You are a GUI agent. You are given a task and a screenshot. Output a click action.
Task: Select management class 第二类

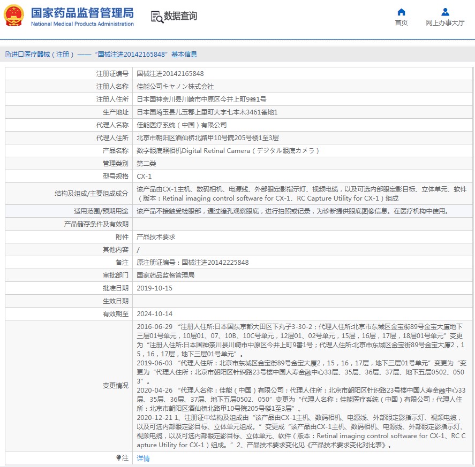click(x=146, y=164)
